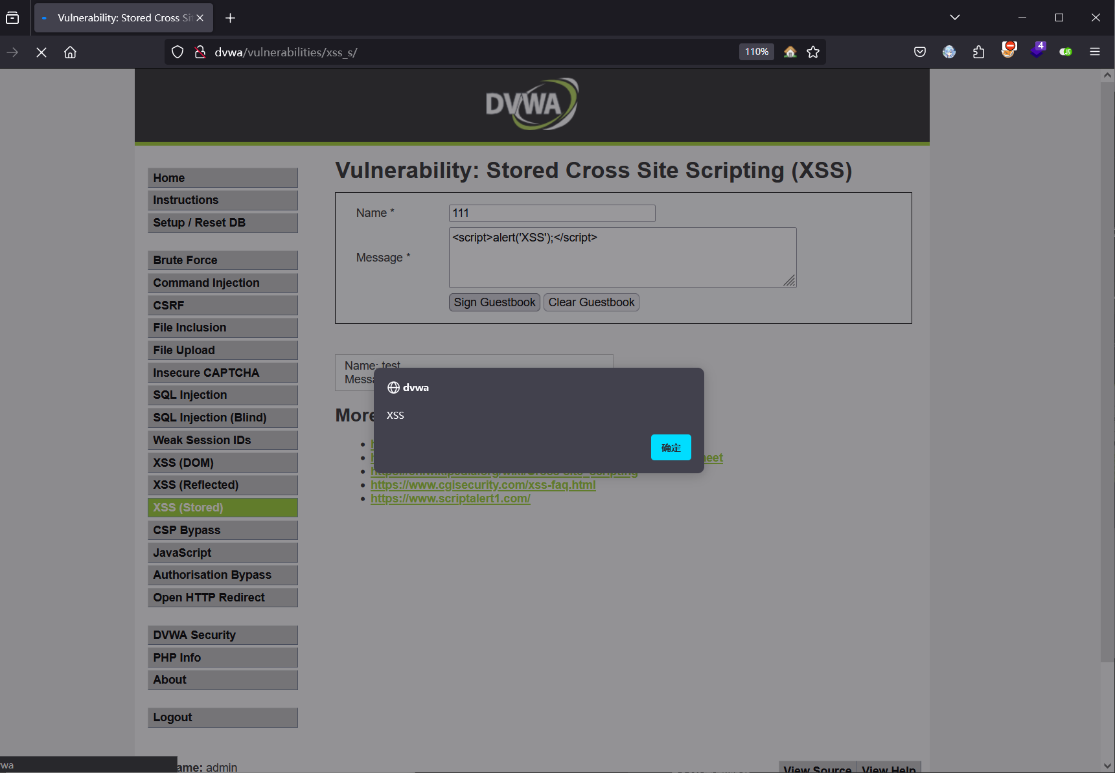Confirm the XSS alert dialog
Screen dimensions: 1115x773
(x=671, y=447)
